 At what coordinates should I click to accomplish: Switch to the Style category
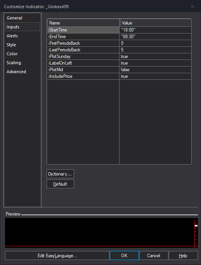click(x=11, y=45)
